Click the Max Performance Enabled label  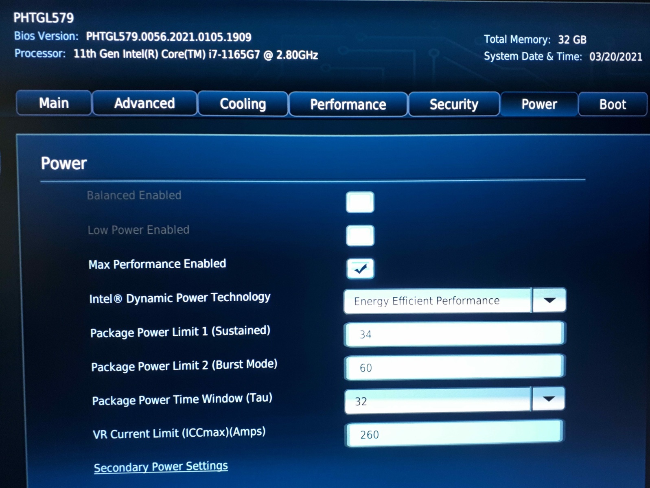click(x=157, y=264)
